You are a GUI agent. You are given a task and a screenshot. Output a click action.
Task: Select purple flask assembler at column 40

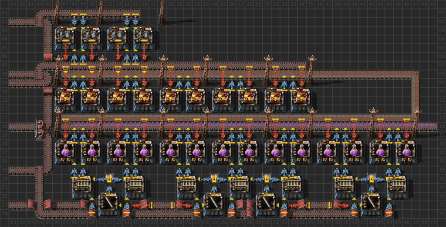(x=353, y=152)
